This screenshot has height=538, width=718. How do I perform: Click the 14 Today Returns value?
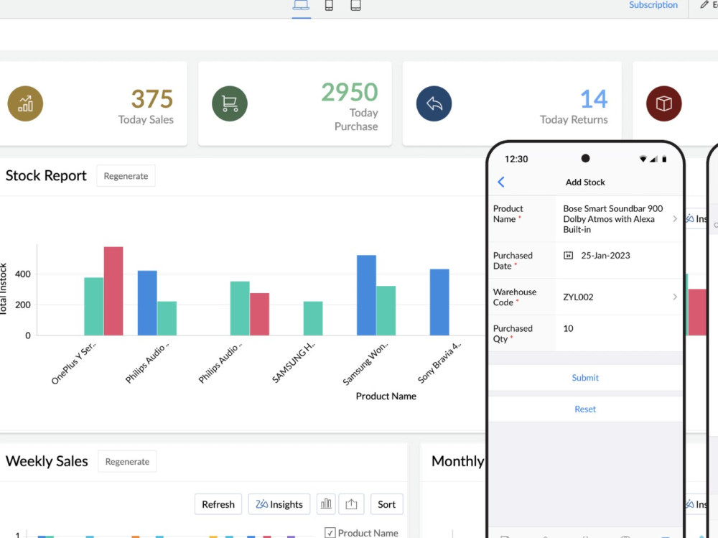coord(594,99)
